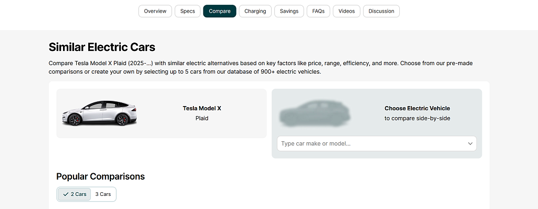538x209 pixels.
Task: Go to the Charging tab
Action: 255,11
